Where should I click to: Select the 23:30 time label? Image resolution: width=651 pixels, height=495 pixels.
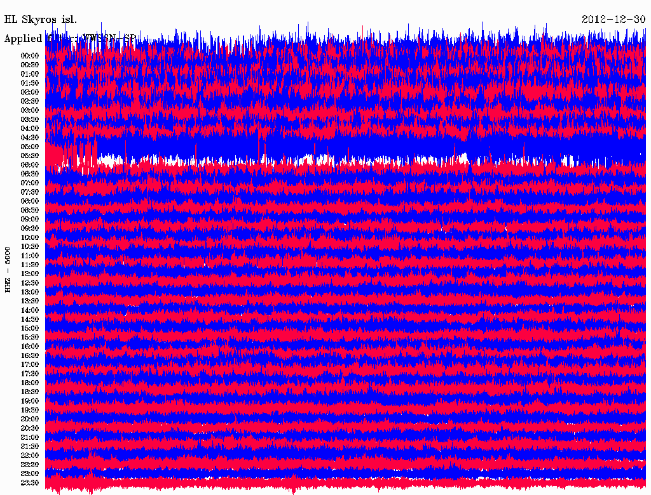pyautogui.click(x=30, y=482)
